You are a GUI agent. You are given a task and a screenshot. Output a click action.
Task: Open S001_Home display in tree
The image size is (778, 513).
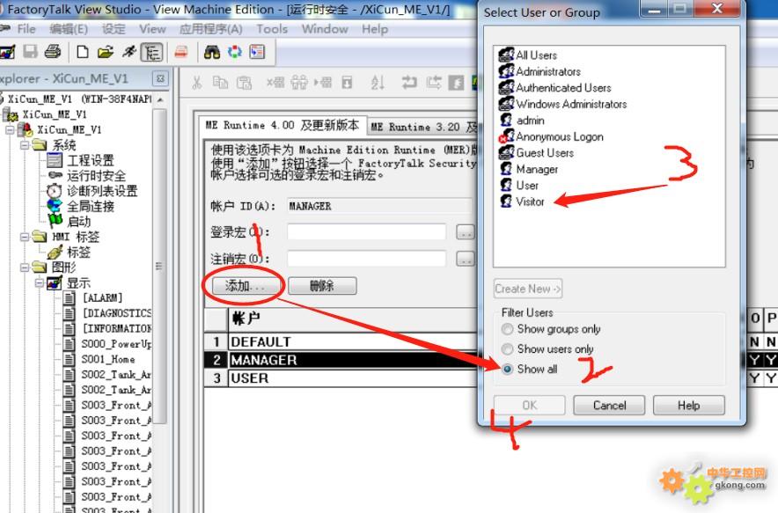click(108, 359)
